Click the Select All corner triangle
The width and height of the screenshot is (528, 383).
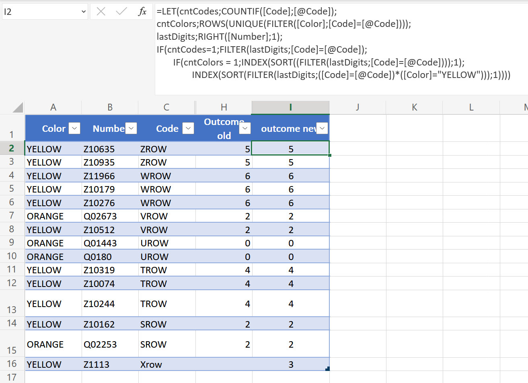click(x=18, y=107)
